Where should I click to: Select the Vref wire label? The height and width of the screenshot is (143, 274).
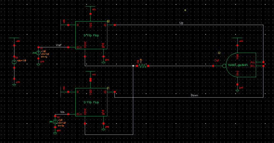point(59,45)
